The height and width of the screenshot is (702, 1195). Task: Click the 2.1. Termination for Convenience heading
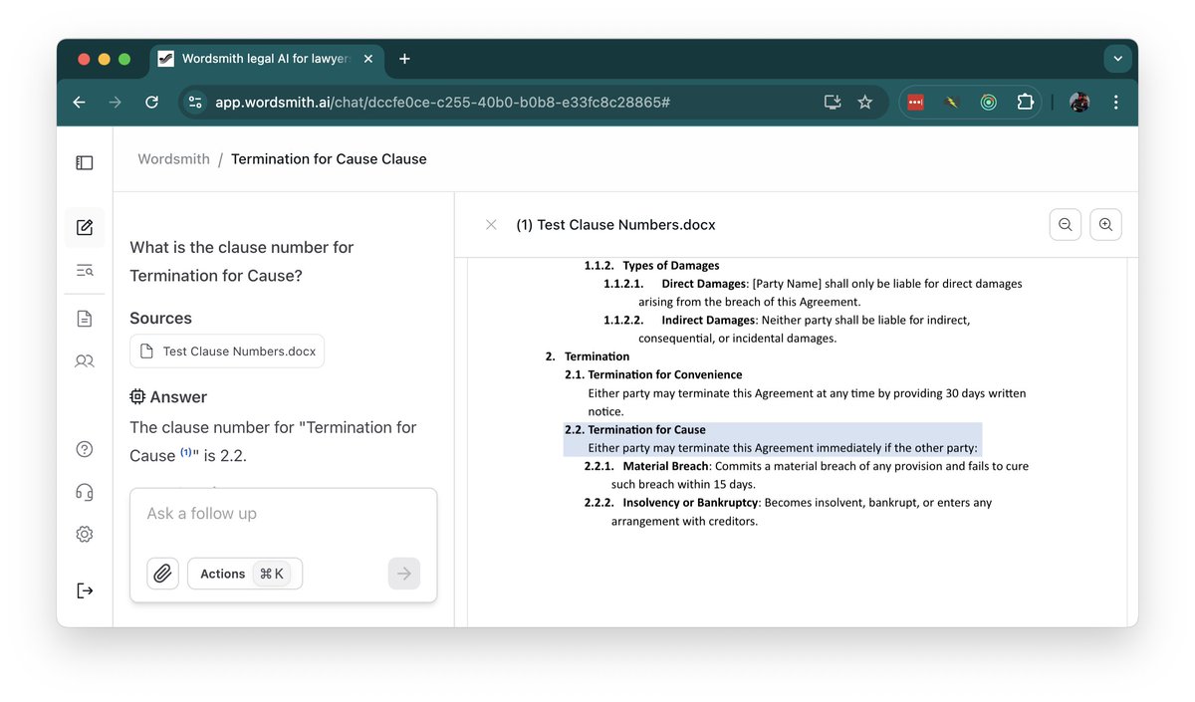653,375
